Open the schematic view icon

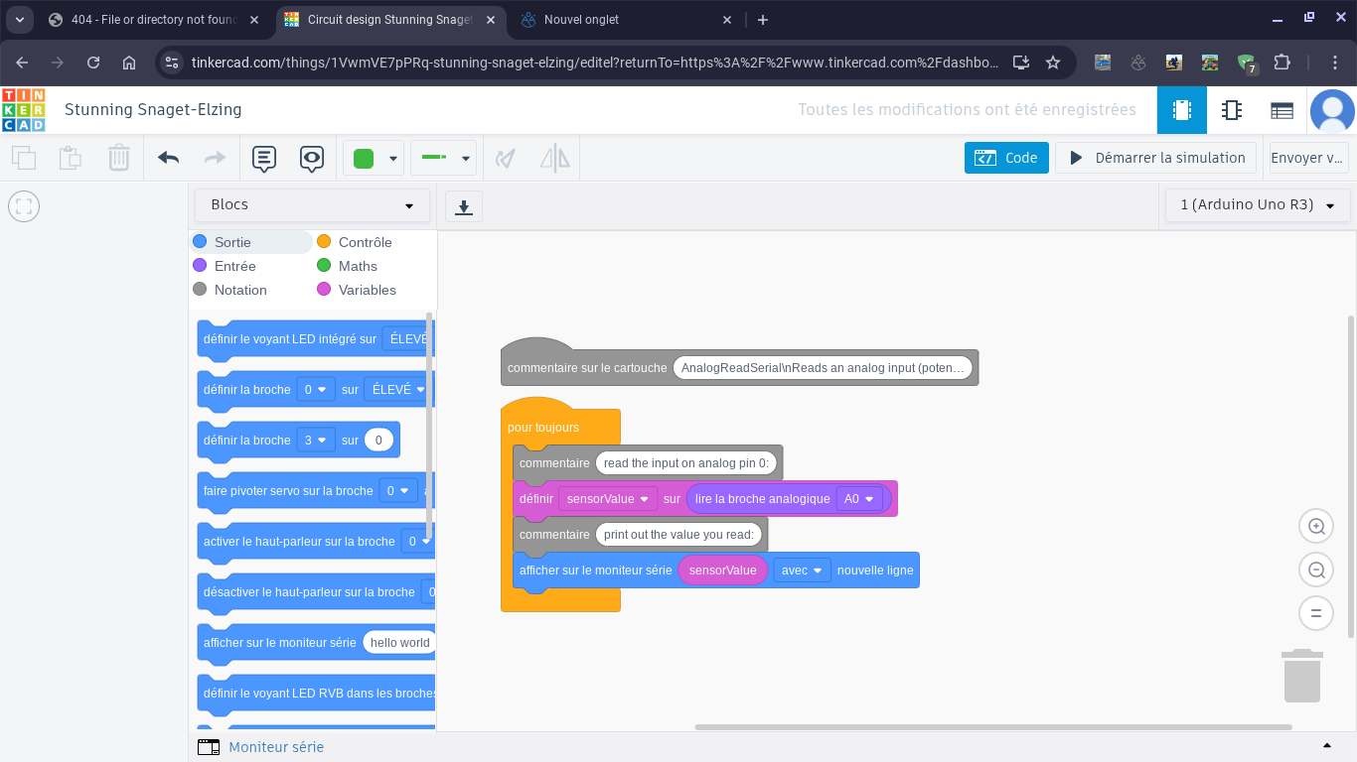click(x=1232, y=110)
